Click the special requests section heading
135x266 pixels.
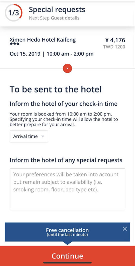pyautogui.click(x=66, y=160)
